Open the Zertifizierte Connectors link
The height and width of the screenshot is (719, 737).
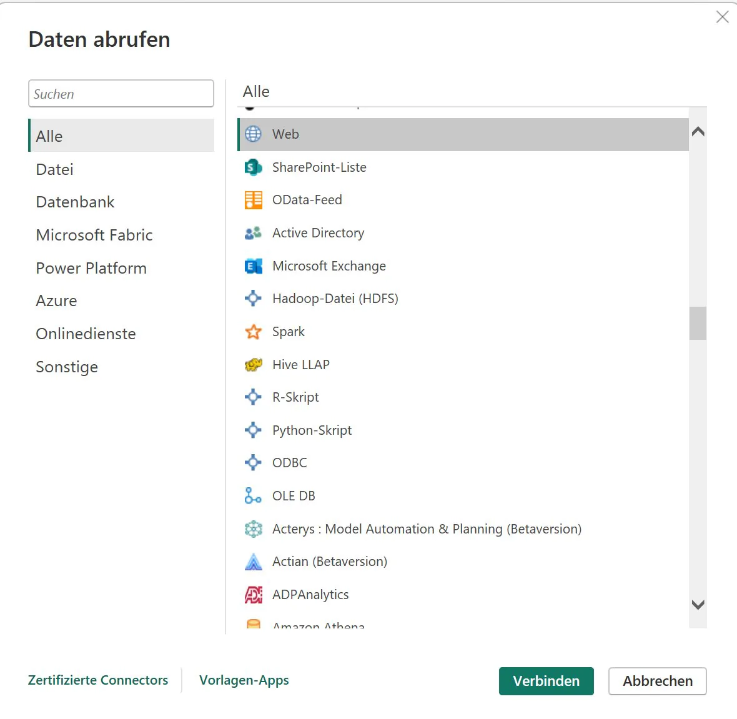coord(98,680)
